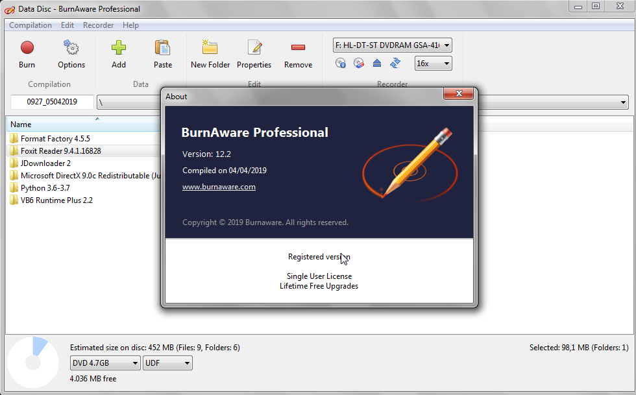Screen dimensions: 636x395
Task: Maximize the BurnAware window
Action: 596,6
